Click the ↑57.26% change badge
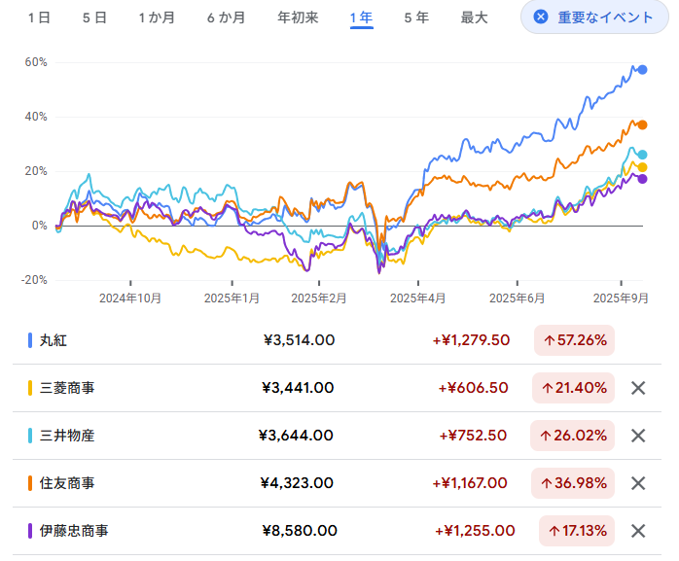 tap(574, 340)
